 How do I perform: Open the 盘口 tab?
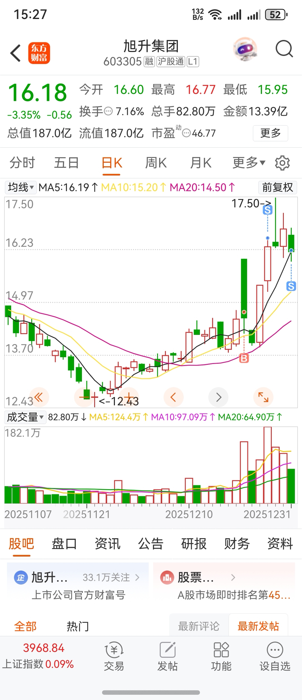64,543
